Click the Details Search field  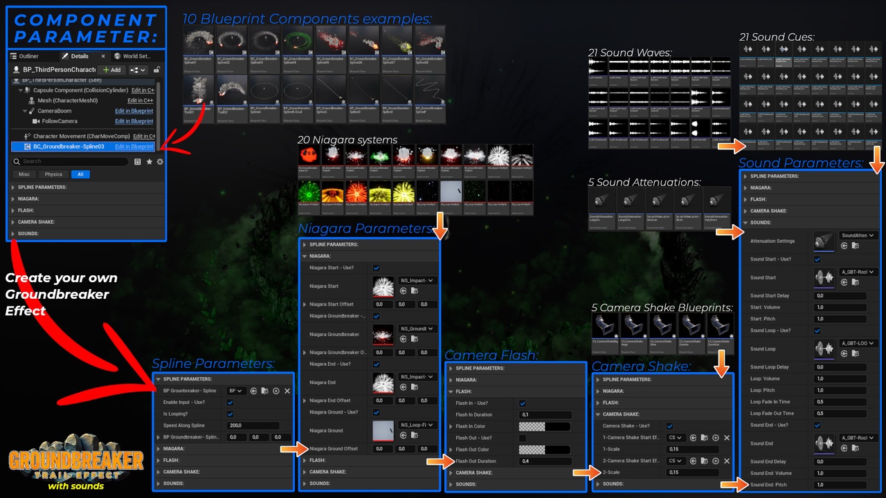point(71,162)
